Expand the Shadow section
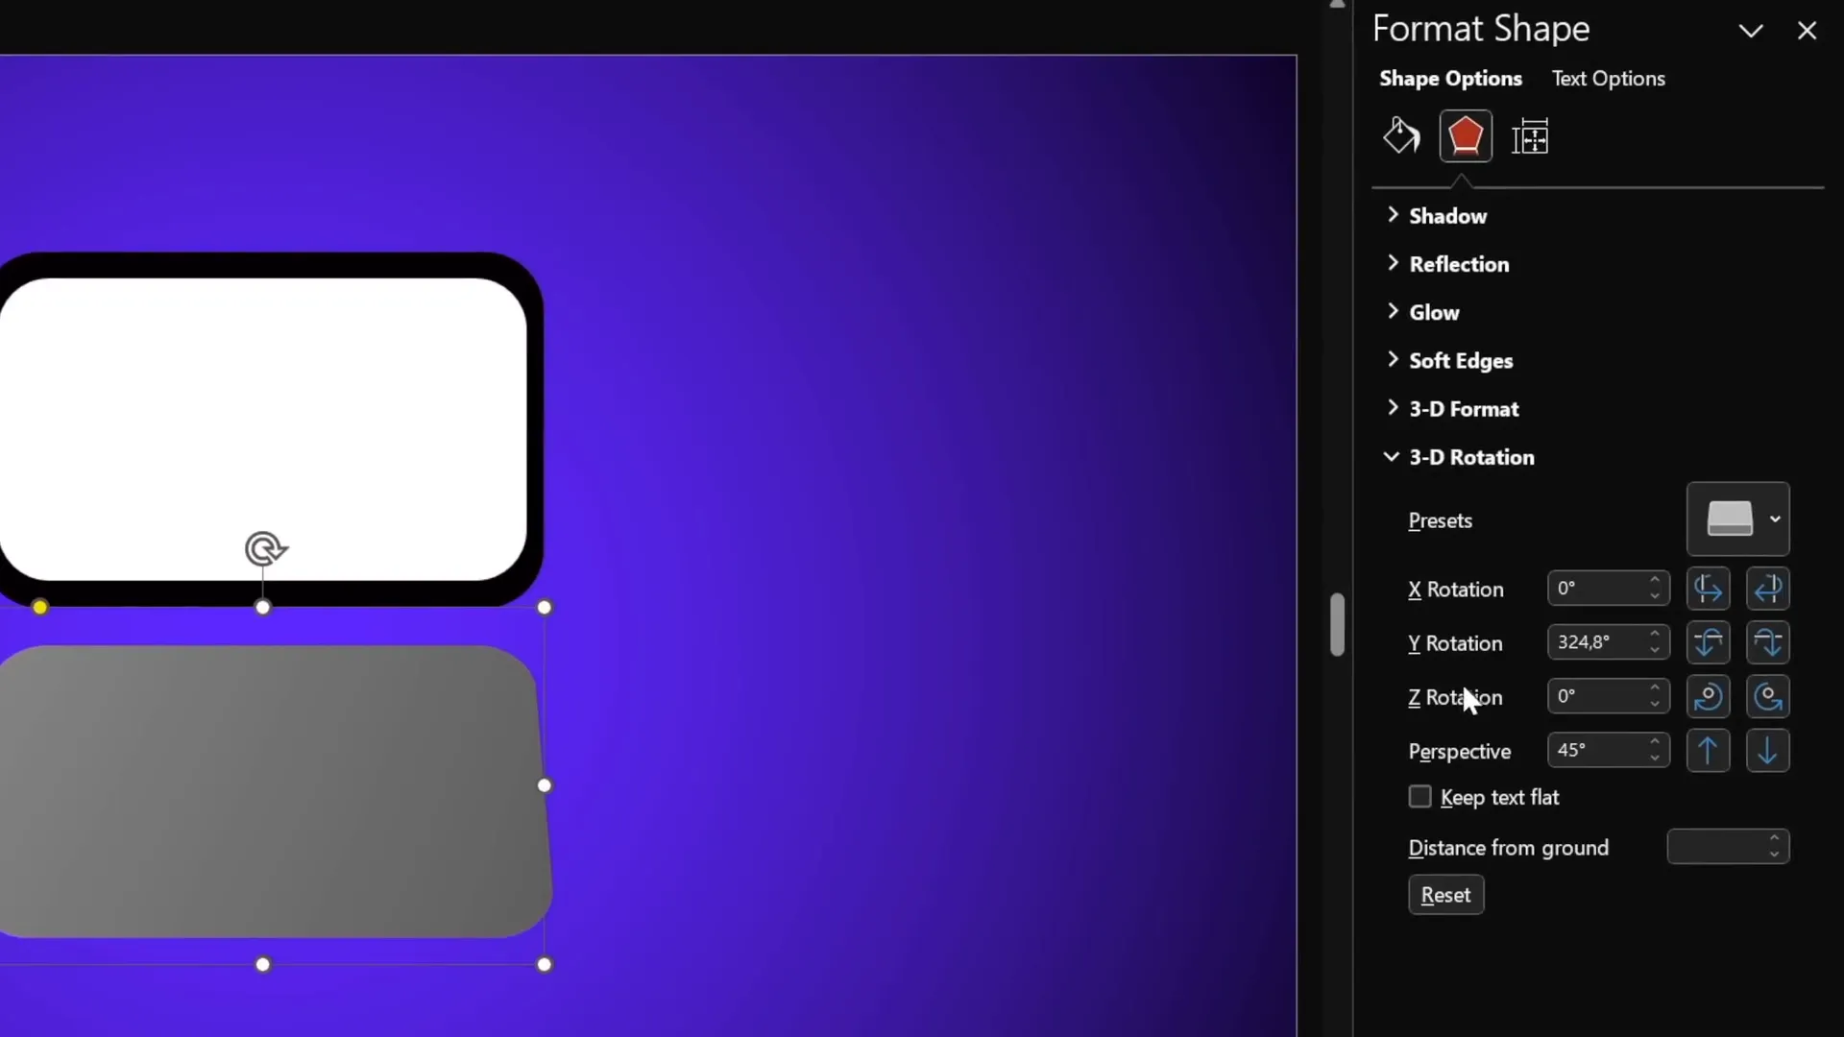The width and height of the screenshot is (1844, 1037). coord(1437,216)
